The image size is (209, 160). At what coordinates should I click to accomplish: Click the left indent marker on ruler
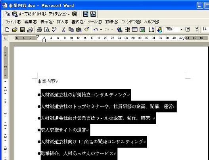[x=44, y=39]
